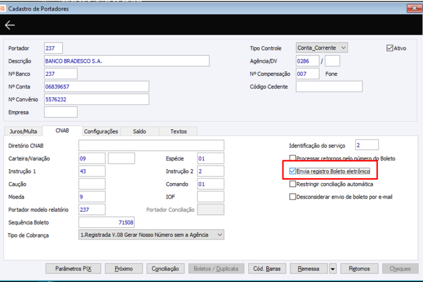This screenshot has width=423, height=282.
Task: Click the Parâmetros PIX button
Action: point(73,269)
